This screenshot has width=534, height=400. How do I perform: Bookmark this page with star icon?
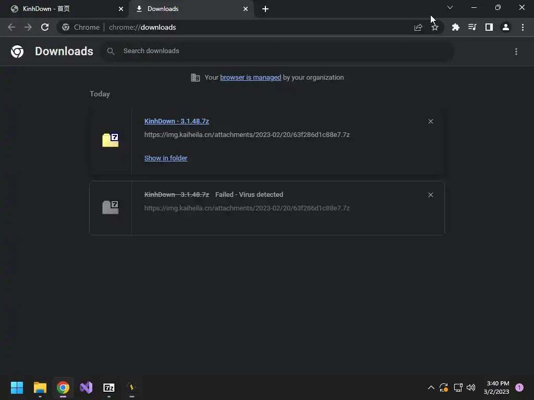click(435, 27)
